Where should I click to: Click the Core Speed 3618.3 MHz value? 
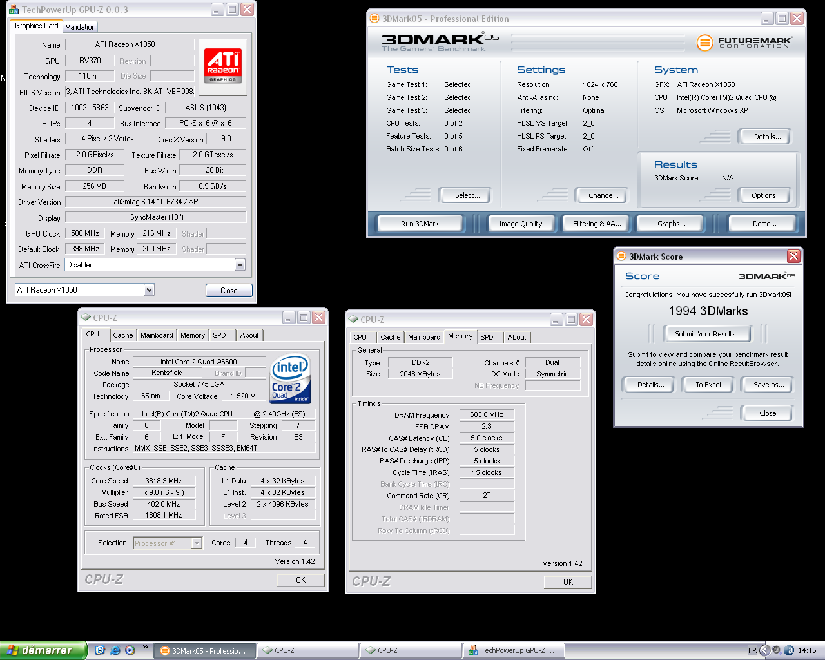tap(164, 481)
